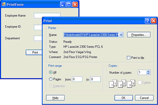Click the Employee ID text box
This screenshot has height=105, width=158.
coord(38,27)
